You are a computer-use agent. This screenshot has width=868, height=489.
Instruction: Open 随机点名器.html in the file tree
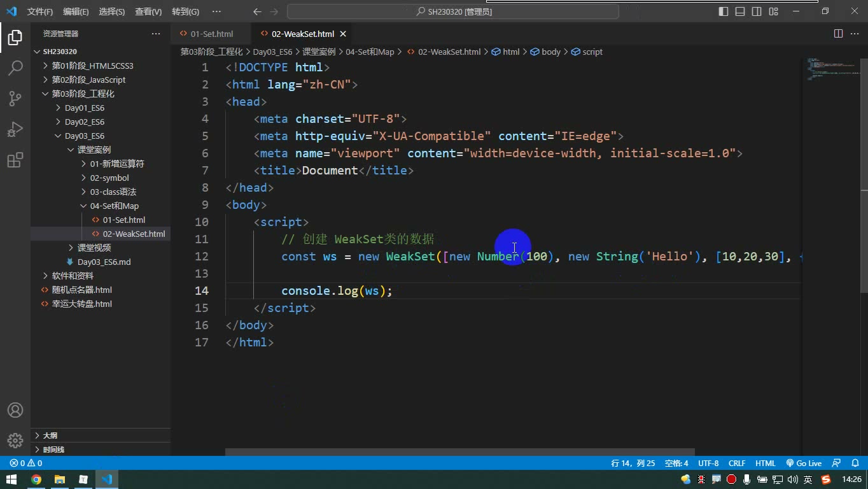81,290
